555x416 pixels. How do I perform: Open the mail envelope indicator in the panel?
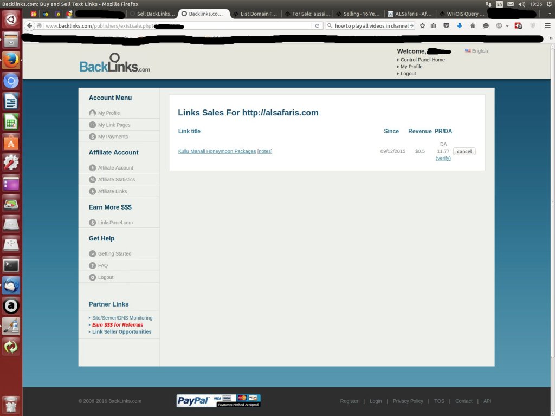(511, 4)
